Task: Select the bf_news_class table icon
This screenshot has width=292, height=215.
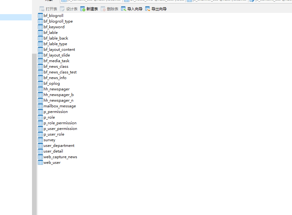Action: tap(40, 66)
